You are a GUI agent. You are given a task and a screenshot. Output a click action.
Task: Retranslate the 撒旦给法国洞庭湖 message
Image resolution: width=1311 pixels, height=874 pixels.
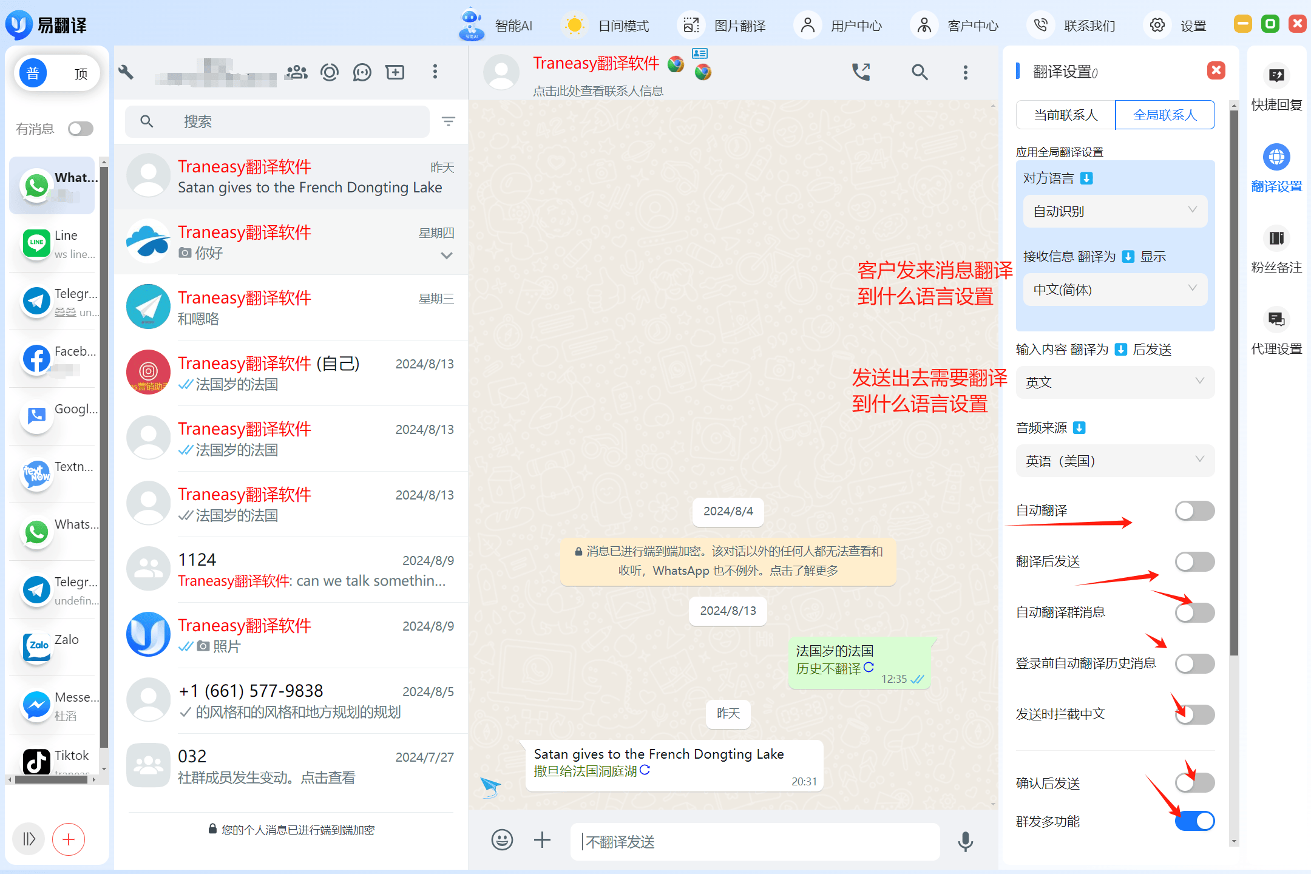645,770
